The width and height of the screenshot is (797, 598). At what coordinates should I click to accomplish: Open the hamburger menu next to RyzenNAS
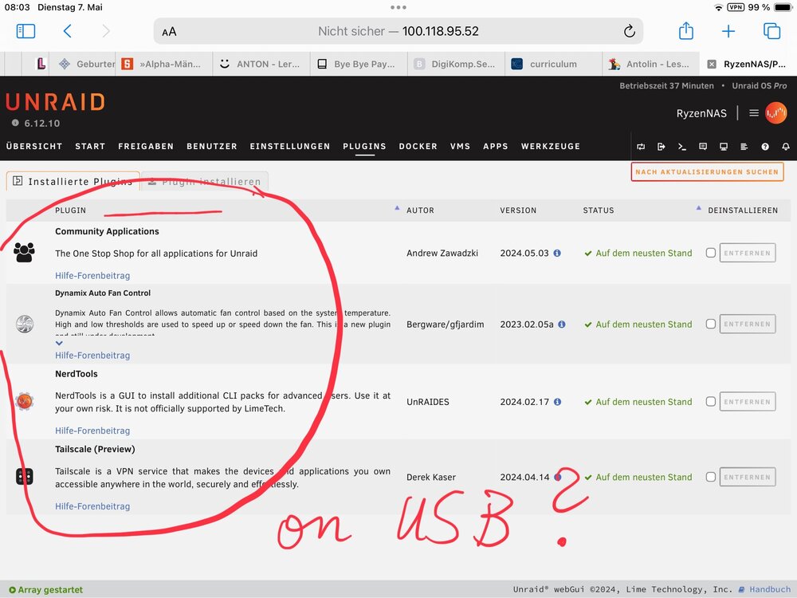click(754, 113)
